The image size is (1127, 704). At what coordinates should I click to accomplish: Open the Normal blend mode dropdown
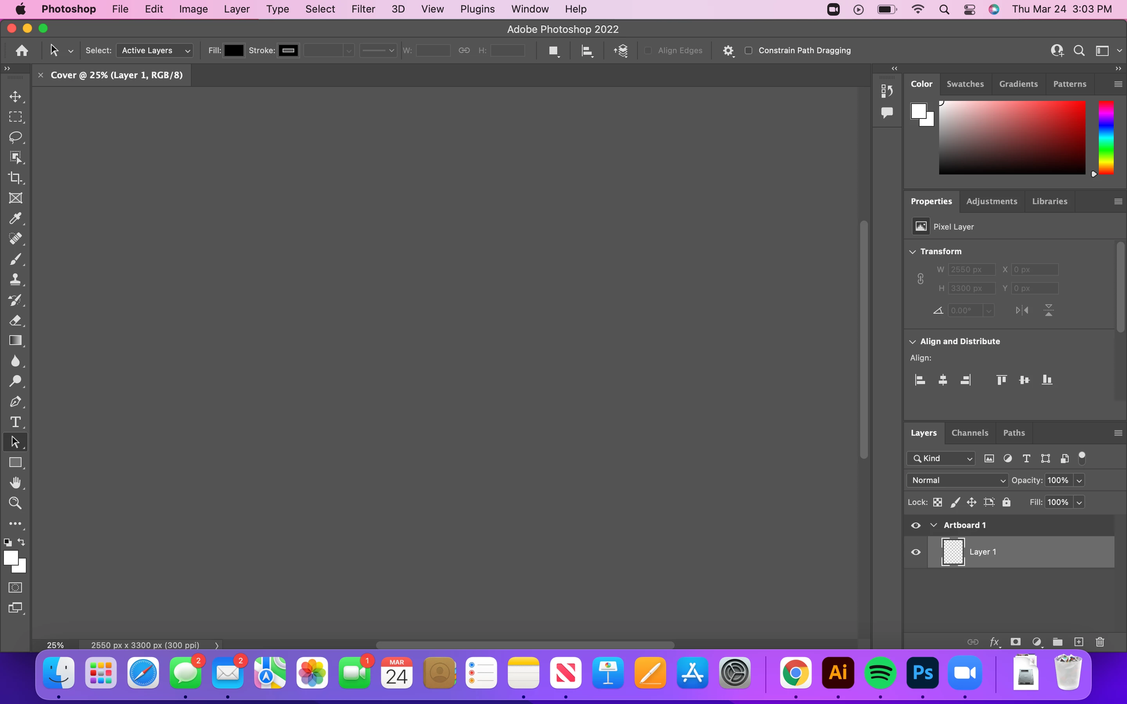[958, 480]
